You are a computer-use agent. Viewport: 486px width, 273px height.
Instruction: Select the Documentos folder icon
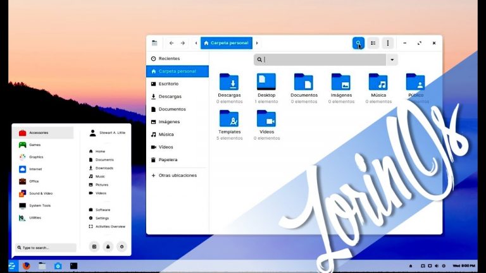tap(304, 82)
